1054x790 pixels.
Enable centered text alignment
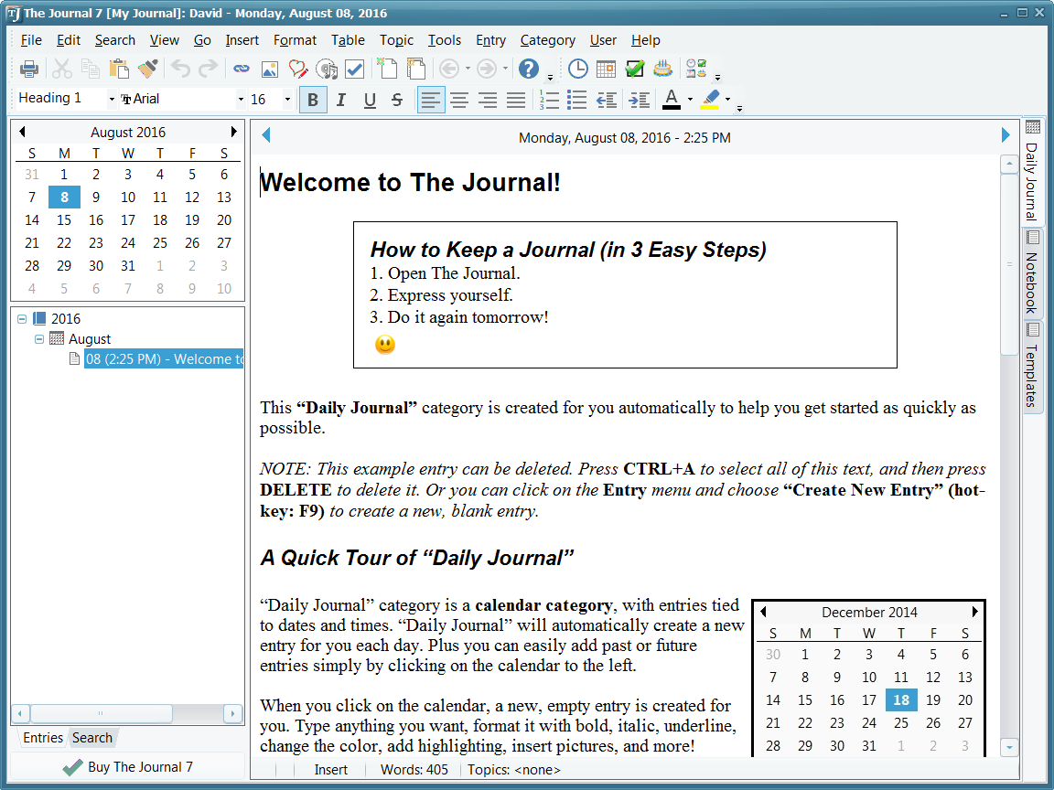pos(459,100)
